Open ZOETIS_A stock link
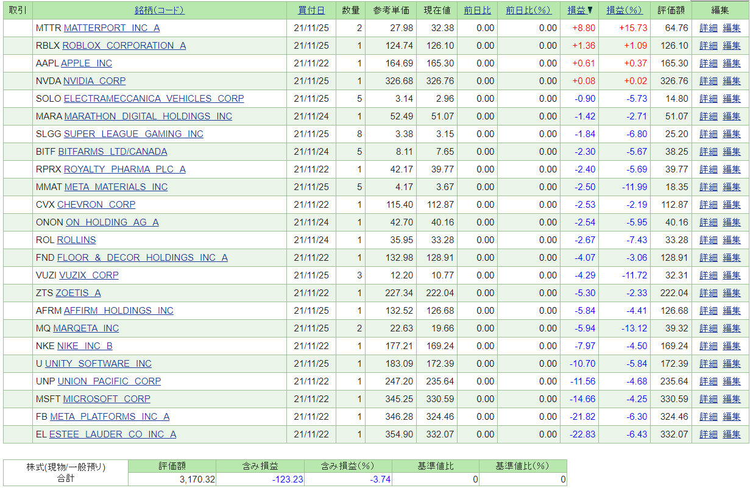 pos(79,293)
